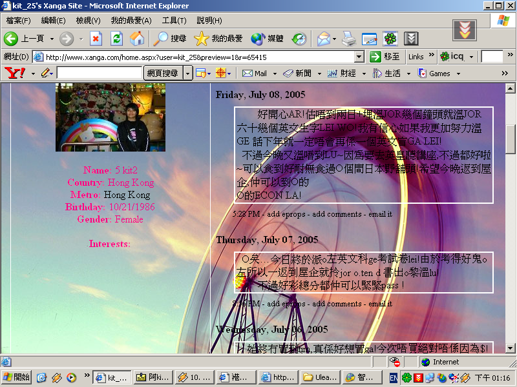Click 'add comments' under the July 08 post

[337, 214]
